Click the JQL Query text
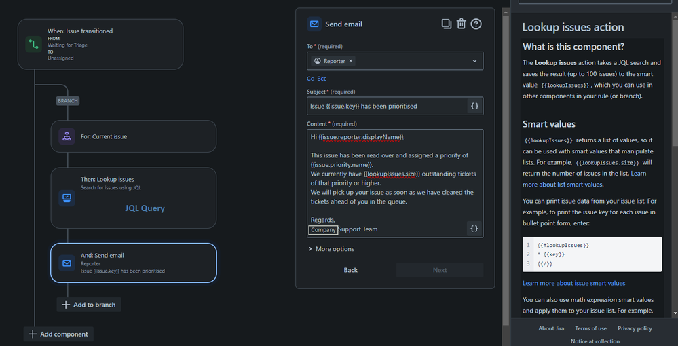The height and width of the screenshot is (346, 678). [145, 208]
